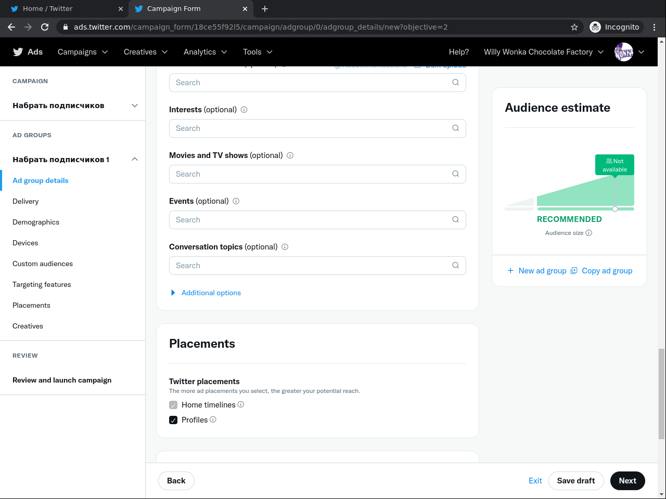Uncheck the Profiles placement checkbox

(x=173, y=420)
